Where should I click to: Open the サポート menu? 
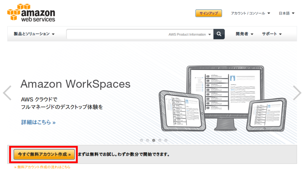[x=272, y=34]
